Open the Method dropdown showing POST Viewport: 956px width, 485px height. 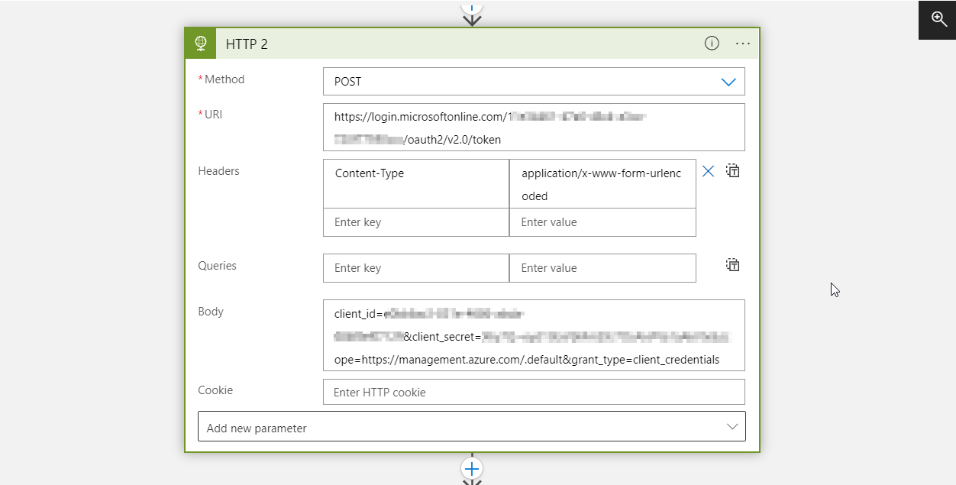[534, 82]
